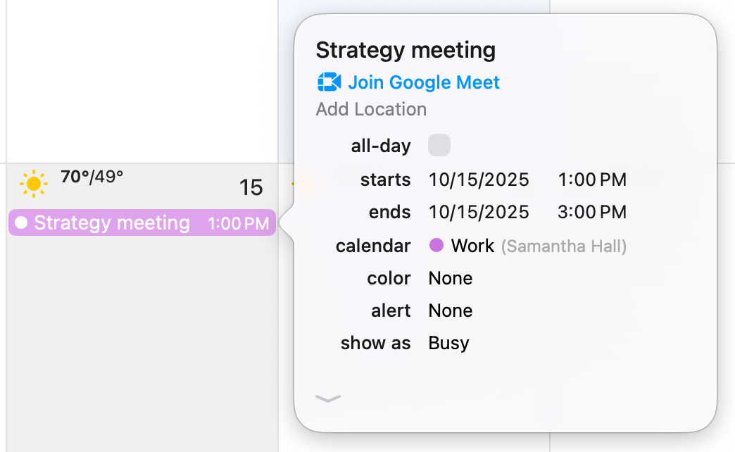Edit the ends time 3:00 PM

[x=592, y=212]
